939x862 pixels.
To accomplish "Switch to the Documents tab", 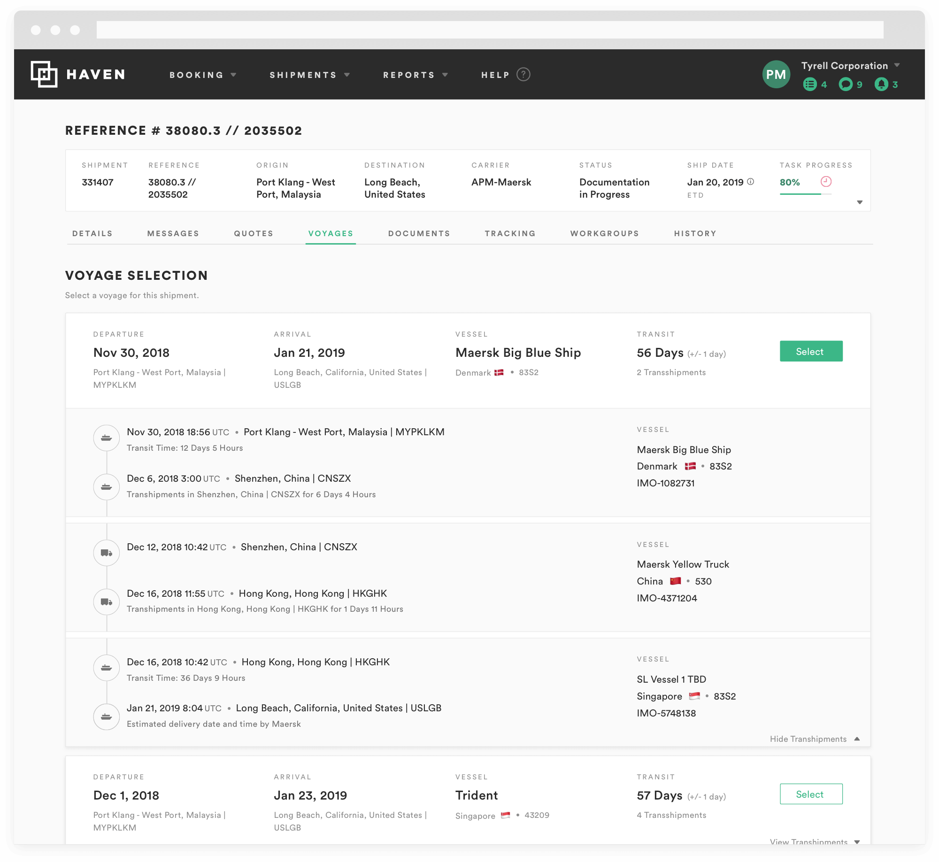I will coord(419,233).
